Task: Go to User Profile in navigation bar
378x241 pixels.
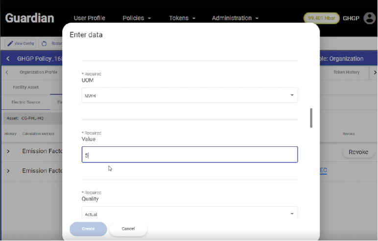Action: pyautogui.click(x=89, y=18)
